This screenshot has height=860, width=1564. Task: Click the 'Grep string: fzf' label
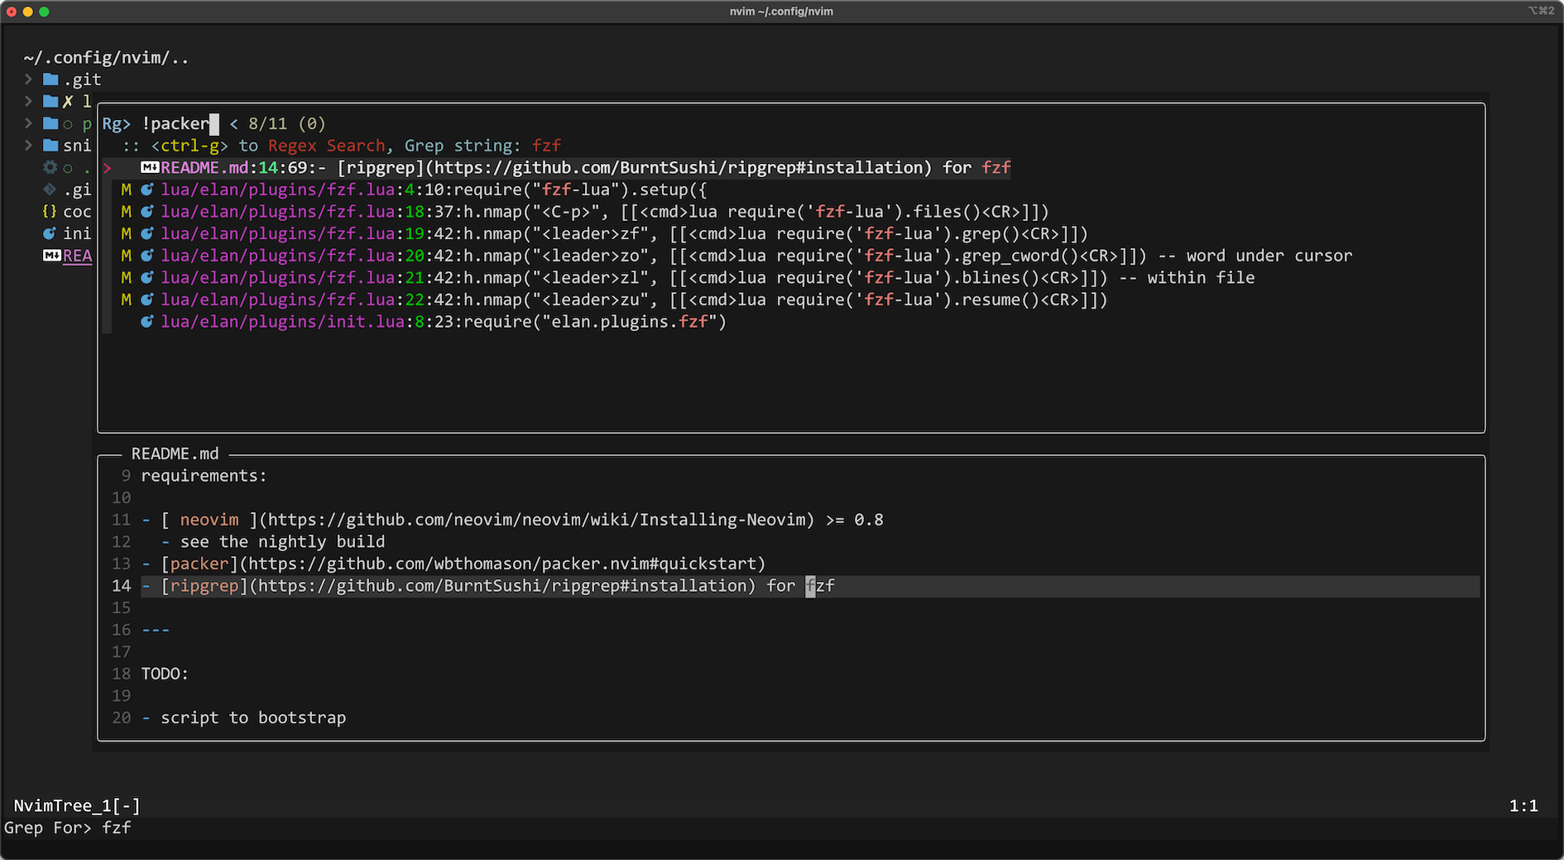point(482,146)
